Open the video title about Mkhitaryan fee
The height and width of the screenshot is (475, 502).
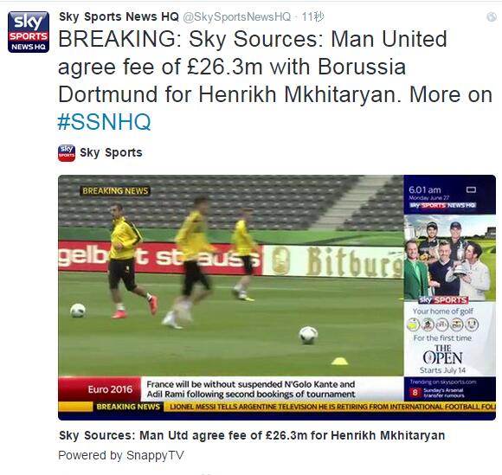tap(252, 435)
